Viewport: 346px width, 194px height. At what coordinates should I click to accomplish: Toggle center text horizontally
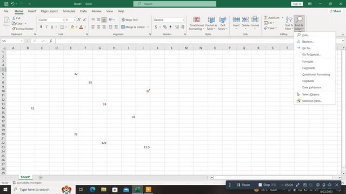click(98, 27)
